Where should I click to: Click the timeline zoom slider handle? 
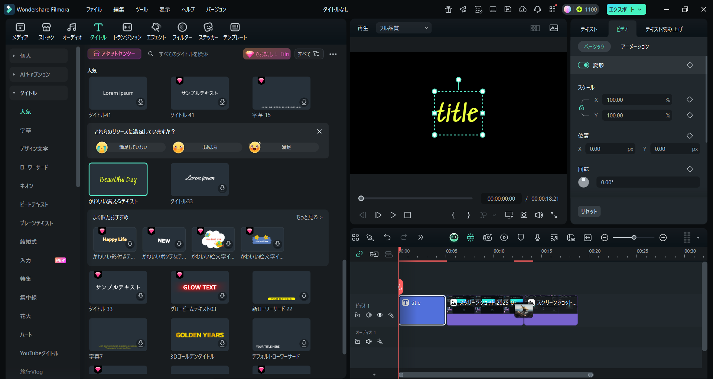pos(634,237)
